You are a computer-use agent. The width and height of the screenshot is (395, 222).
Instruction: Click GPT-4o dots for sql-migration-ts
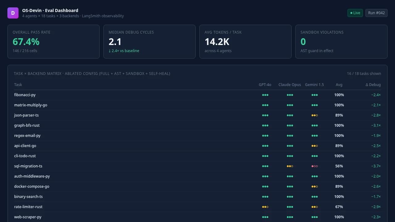[x=265, y=166]
